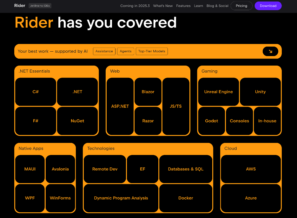Open Blog & Social navigation item
Screen dimensions: 297x218
tap(217, 6)
